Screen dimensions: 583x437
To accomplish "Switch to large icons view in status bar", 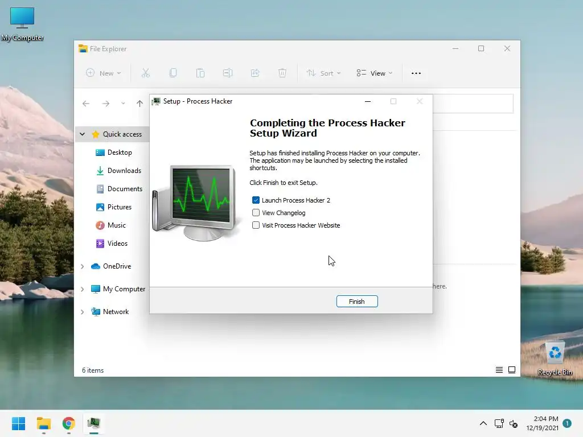I will 512,370.
